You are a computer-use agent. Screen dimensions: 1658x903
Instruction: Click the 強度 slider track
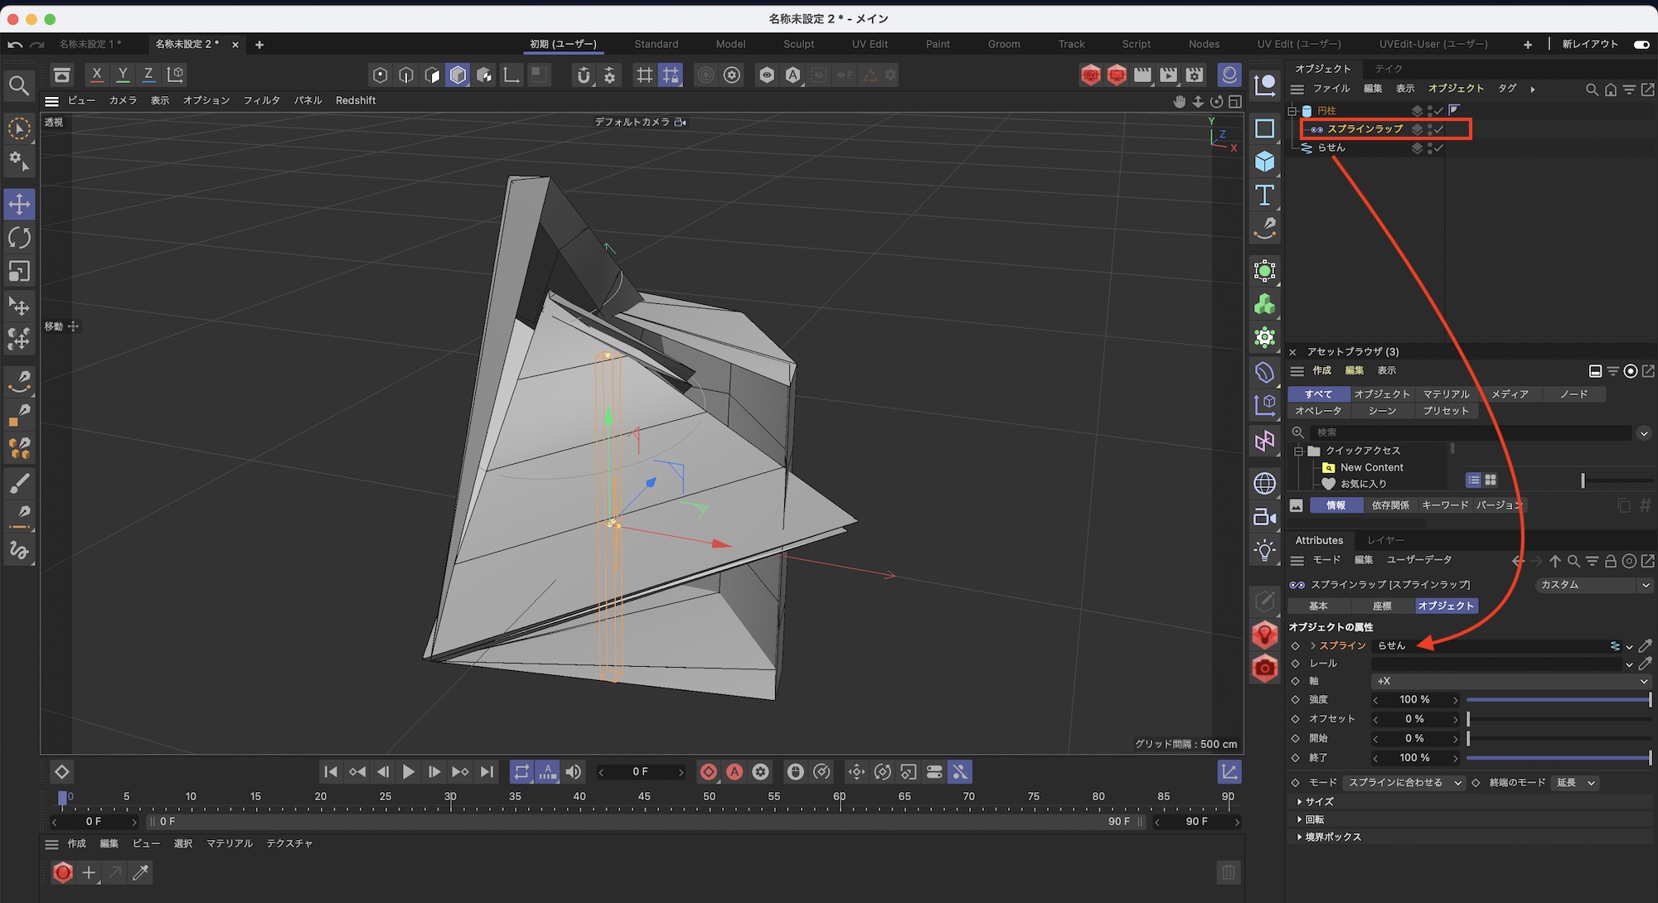[x=1559, y=700]
